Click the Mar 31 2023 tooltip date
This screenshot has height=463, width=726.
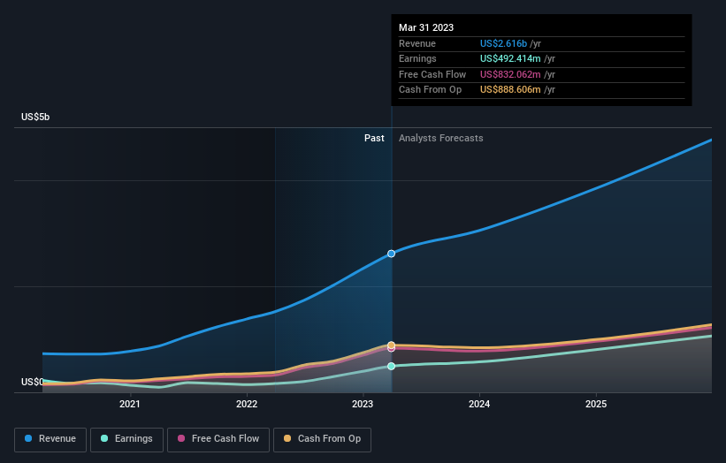pyautogui.click(x=426, y=27)
